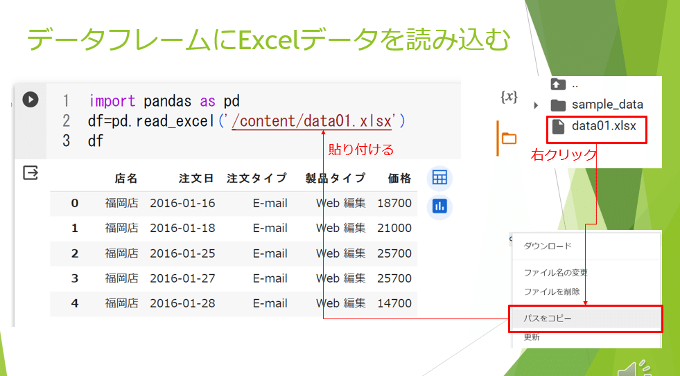Click the 注文日 column header
Image resolution: width=680 pixels, height=376 pixels.
[196, 178]
